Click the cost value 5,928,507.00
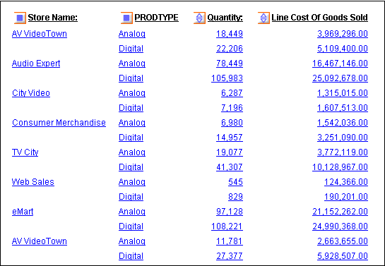385x266 pixels. click(343, 256)
